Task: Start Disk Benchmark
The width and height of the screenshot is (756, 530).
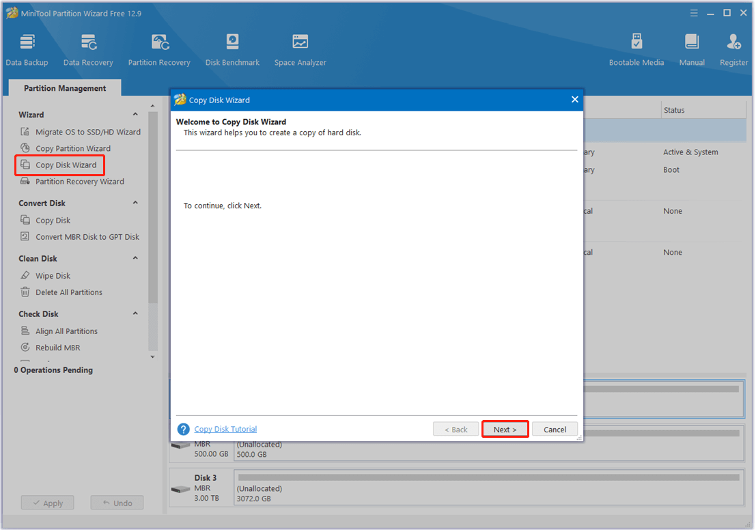Action: click(x=232, y=50)
